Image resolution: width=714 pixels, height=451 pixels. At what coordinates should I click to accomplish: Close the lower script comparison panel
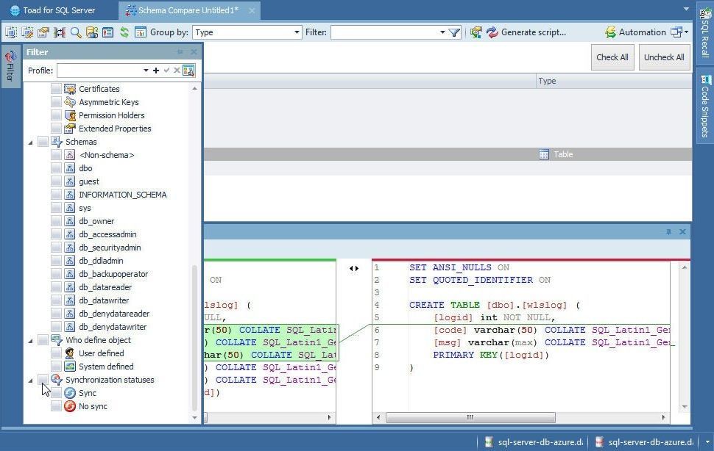tap(682, 231)
